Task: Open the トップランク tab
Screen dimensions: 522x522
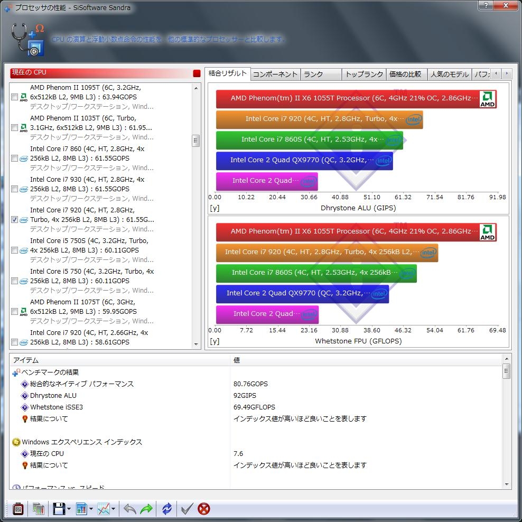Action: [x=363, y=74]
